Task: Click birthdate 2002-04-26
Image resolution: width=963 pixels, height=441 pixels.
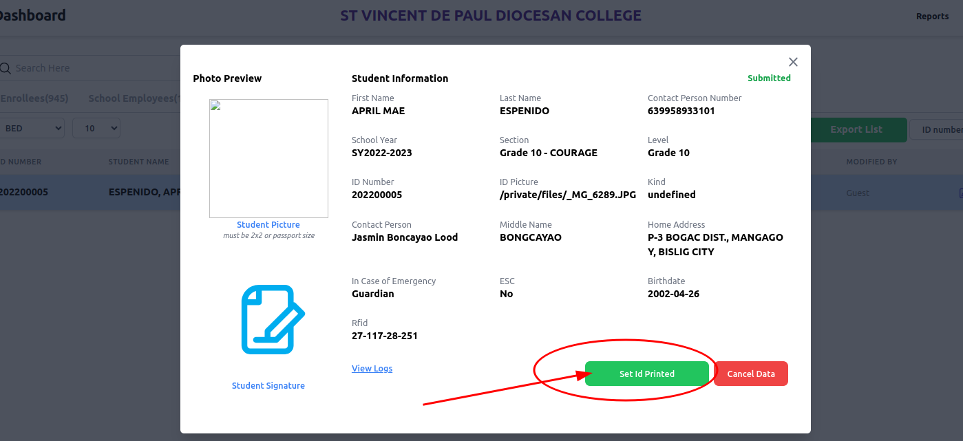Action: pos(673,294)
